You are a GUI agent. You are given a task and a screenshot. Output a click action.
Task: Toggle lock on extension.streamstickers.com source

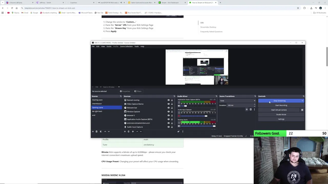tap(172, 123)
